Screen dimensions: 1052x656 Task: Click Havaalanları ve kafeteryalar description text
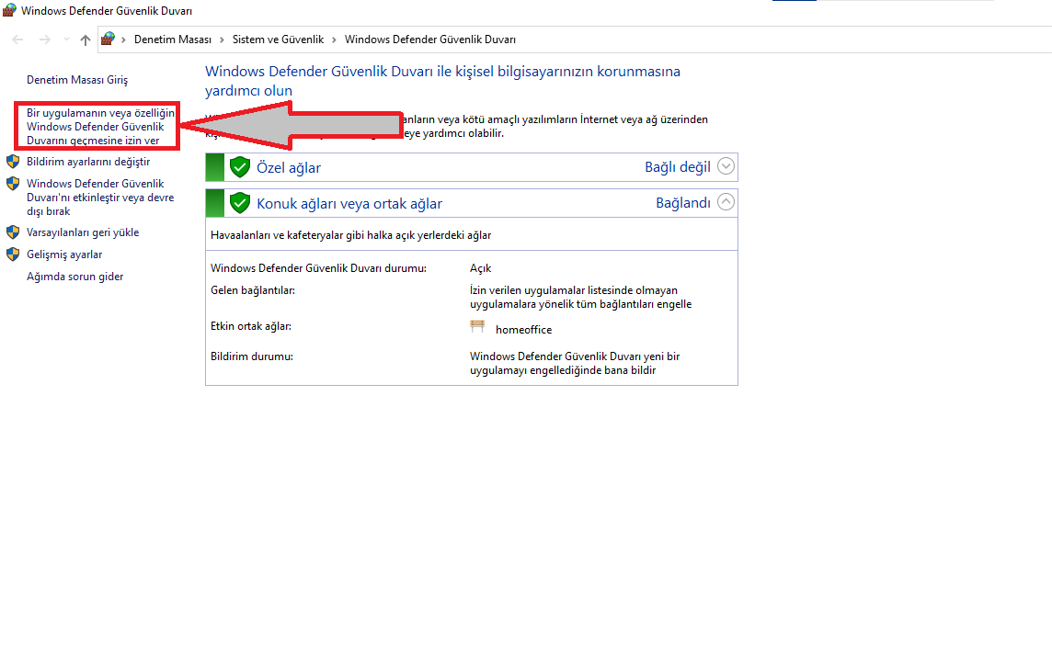tap(351, 235)
